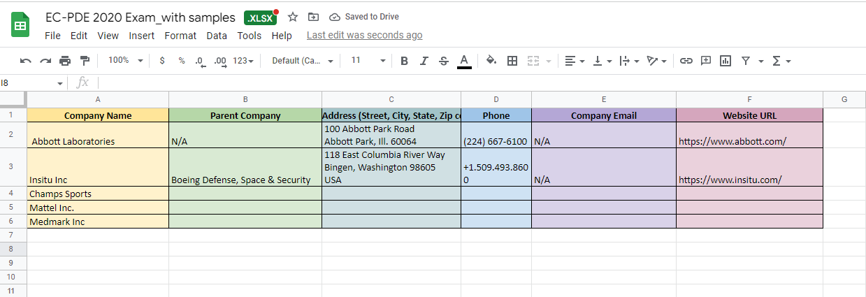The width and height of the screenshot is (866, 297).
Task: Click the Insert chart icon
Action: pyautogui.click(x=726, y=61)
